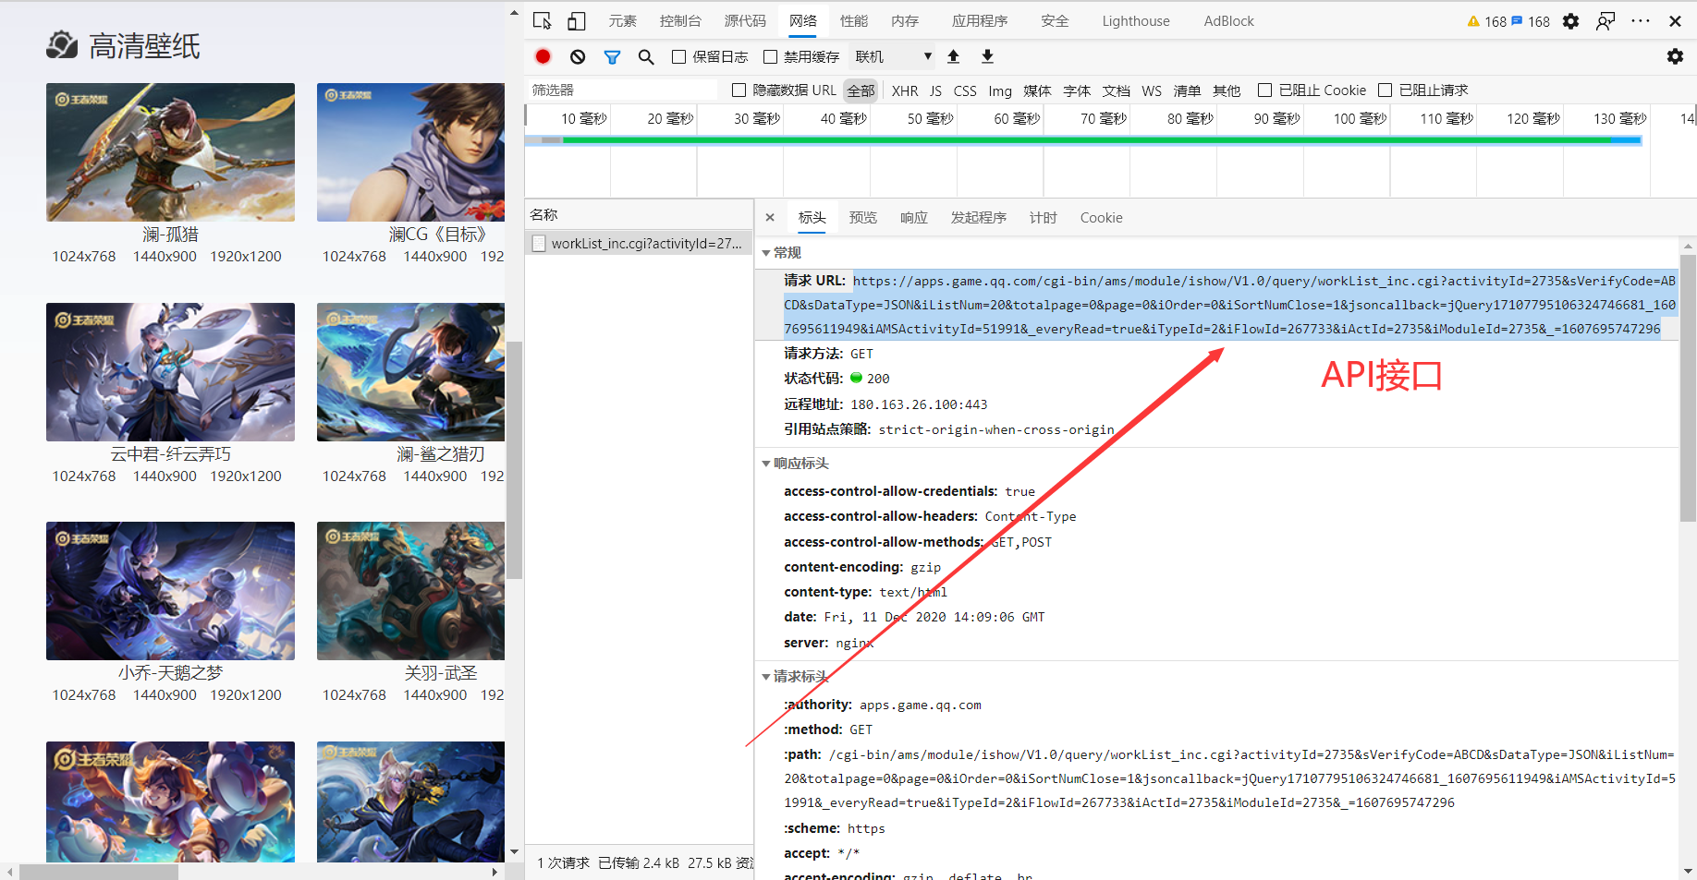Viewport: 1697px width, 880px height.
Task: Click the network timeline overview bar
Action: click(1083, 140)
